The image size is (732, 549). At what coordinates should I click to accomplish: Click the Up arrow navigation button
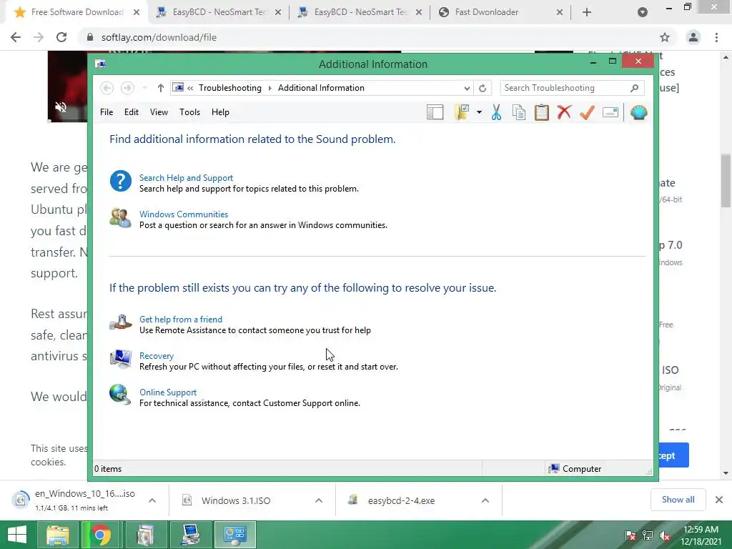pyautogui.click(x=161, y=88)
